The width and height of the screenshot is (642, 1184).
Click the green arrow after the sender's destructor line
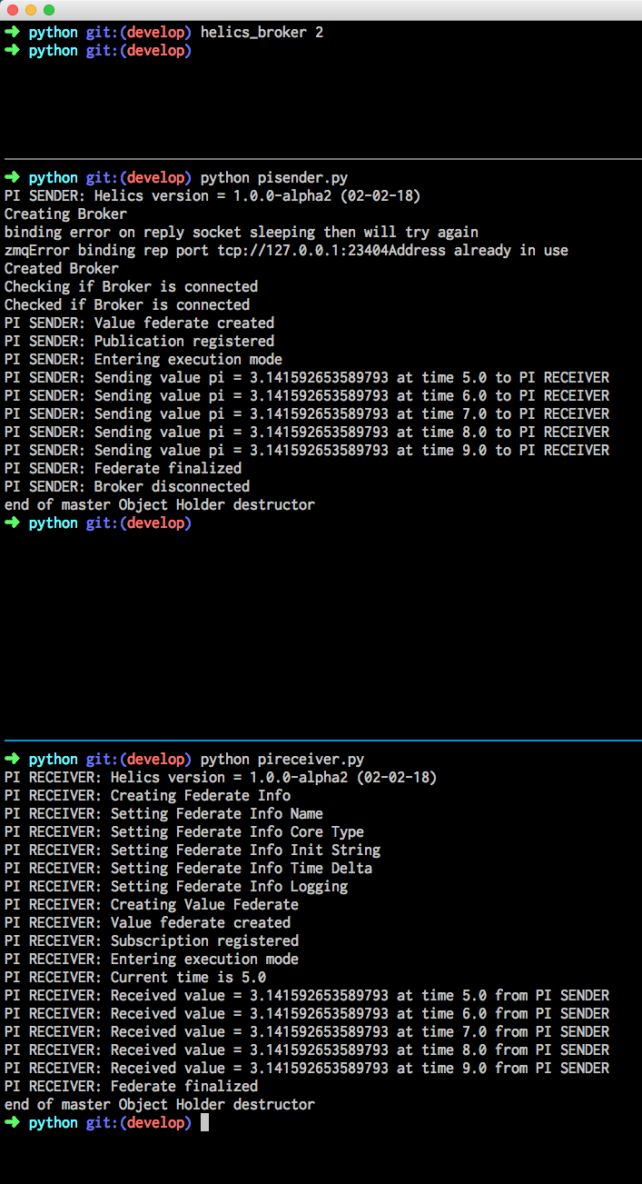pyautogui.click(x=14, y=522)
